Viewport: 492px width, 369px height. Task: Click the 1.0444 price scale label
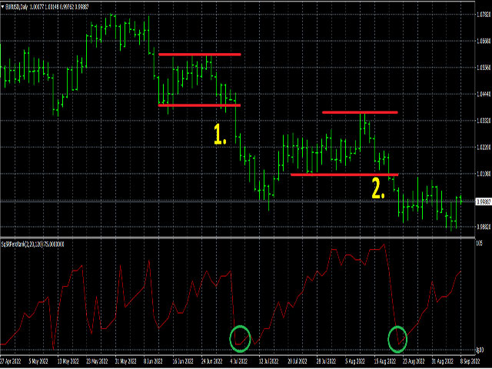pos(484,94)
